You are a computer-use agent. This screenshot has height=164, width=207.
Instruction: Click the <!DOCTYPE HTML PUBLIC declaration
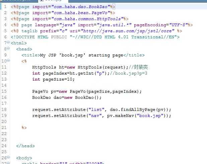pyautogui.click(x=95, y=37)
